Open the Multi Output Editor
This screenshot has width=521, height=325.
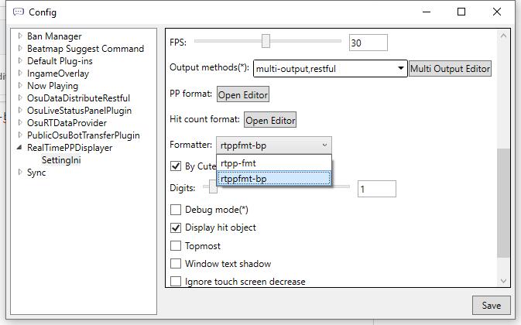pyautogui.click(x=450, y=69)
